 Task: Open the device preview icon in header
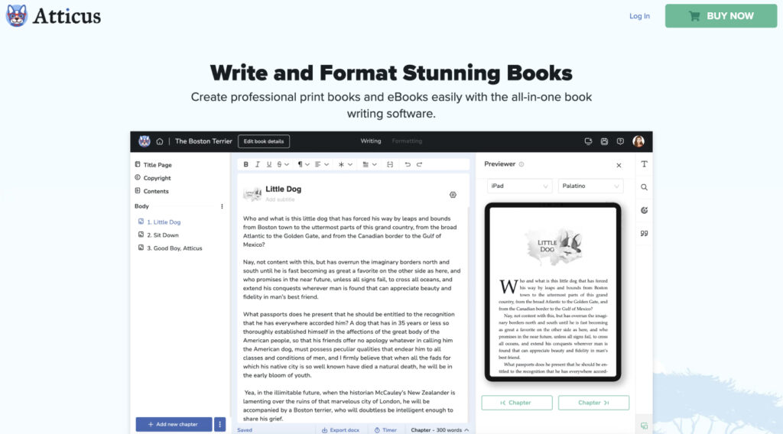point(588,141)
